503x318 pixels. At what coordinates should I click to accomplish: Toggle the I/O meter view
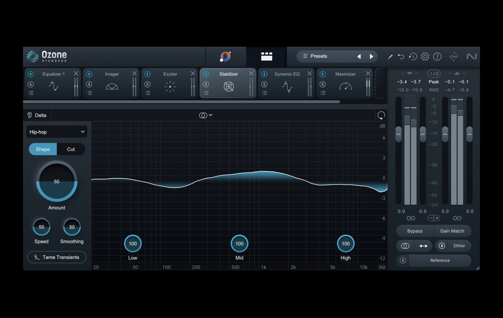(434, 73)
